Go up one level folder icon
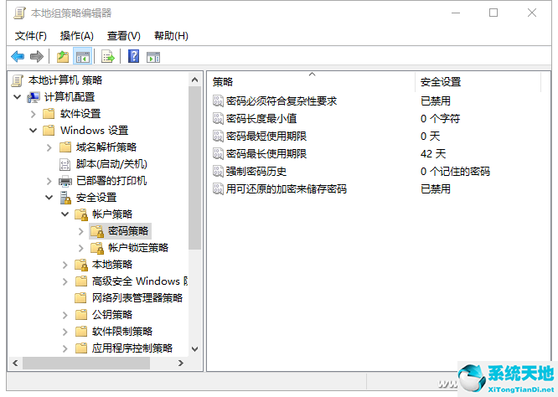The width and height of the screenshot is (558, 397). (63, 57)
